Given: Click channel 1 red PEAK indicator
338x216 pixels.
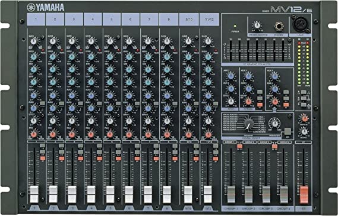Looking at the screenshot, I should click(x=43, y=50).
